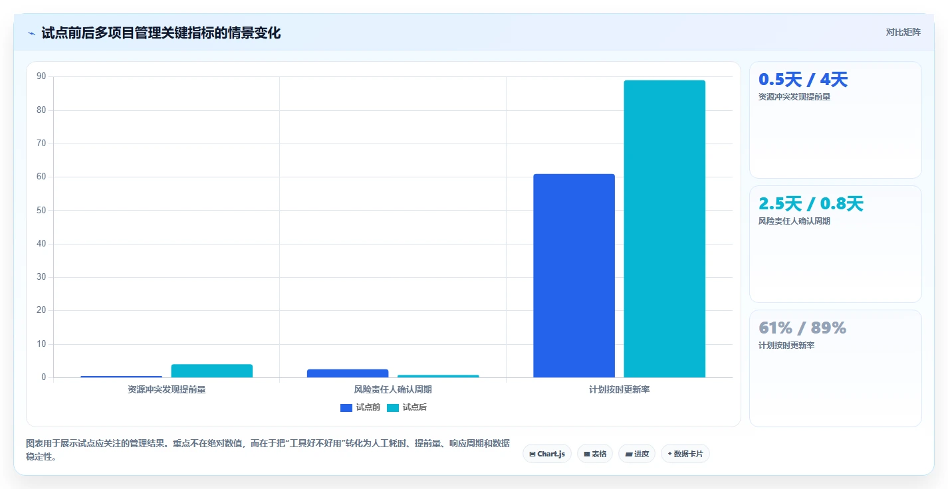Click the 0.5天 / 4天 metric card
Viewport: 948px width, 489px height.
point(836,120)
